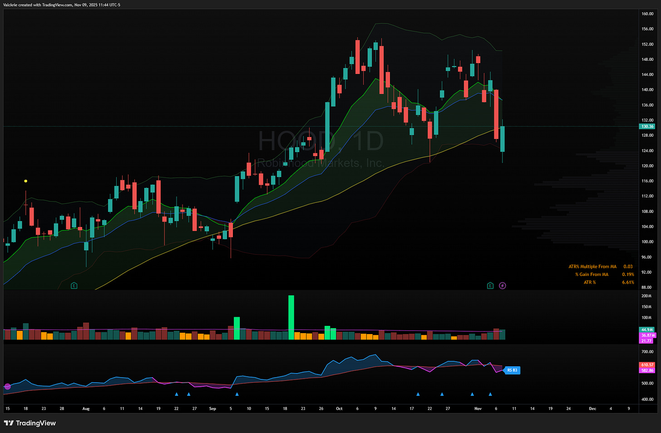Click the 88.00 price axis label
The width and height of the screenshot is (661, 433).
coord(646,287)
